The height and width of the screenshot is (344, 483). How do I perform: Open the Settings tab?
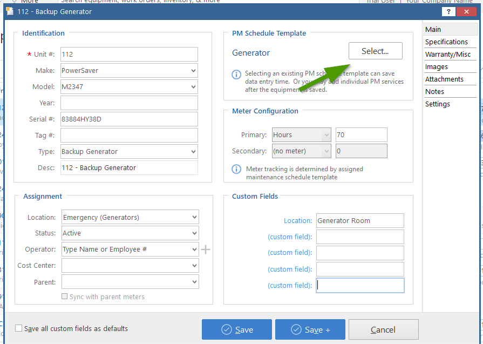[x=450, y=104]
